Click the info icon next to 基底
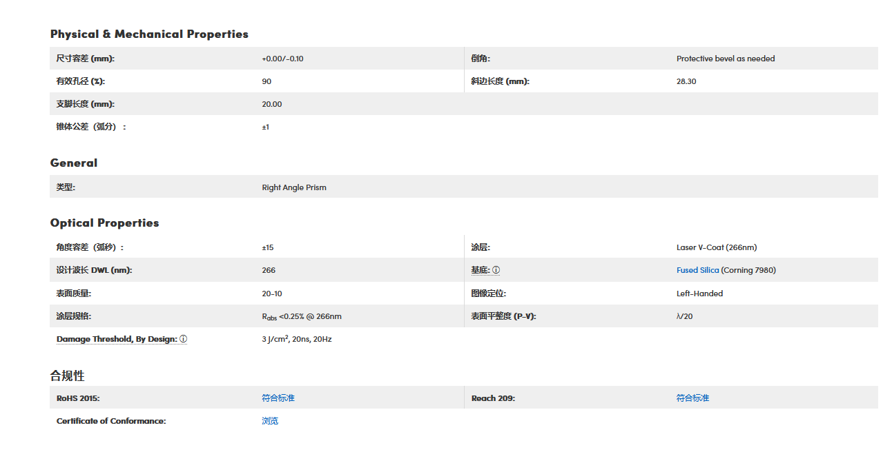Screen dimensions: 892x452 (x=496, y=270)
